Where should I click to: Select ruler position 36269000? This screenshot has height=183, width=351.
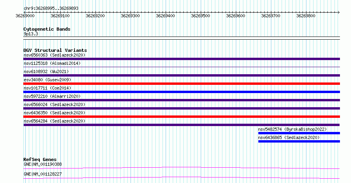(25, 16)
